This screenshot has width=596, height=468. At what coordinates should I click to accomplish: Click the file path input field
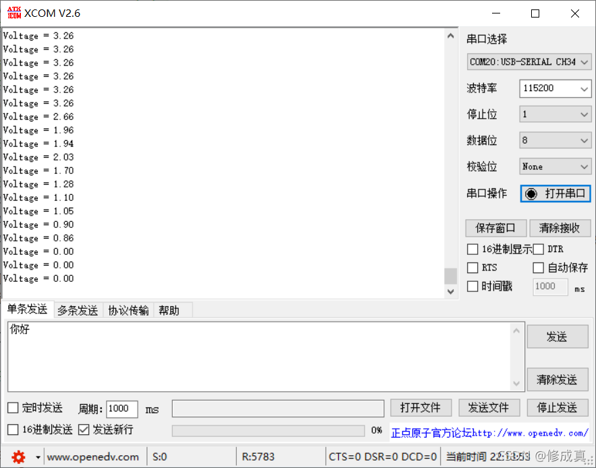pyautogui.click(x=278, y=409)
